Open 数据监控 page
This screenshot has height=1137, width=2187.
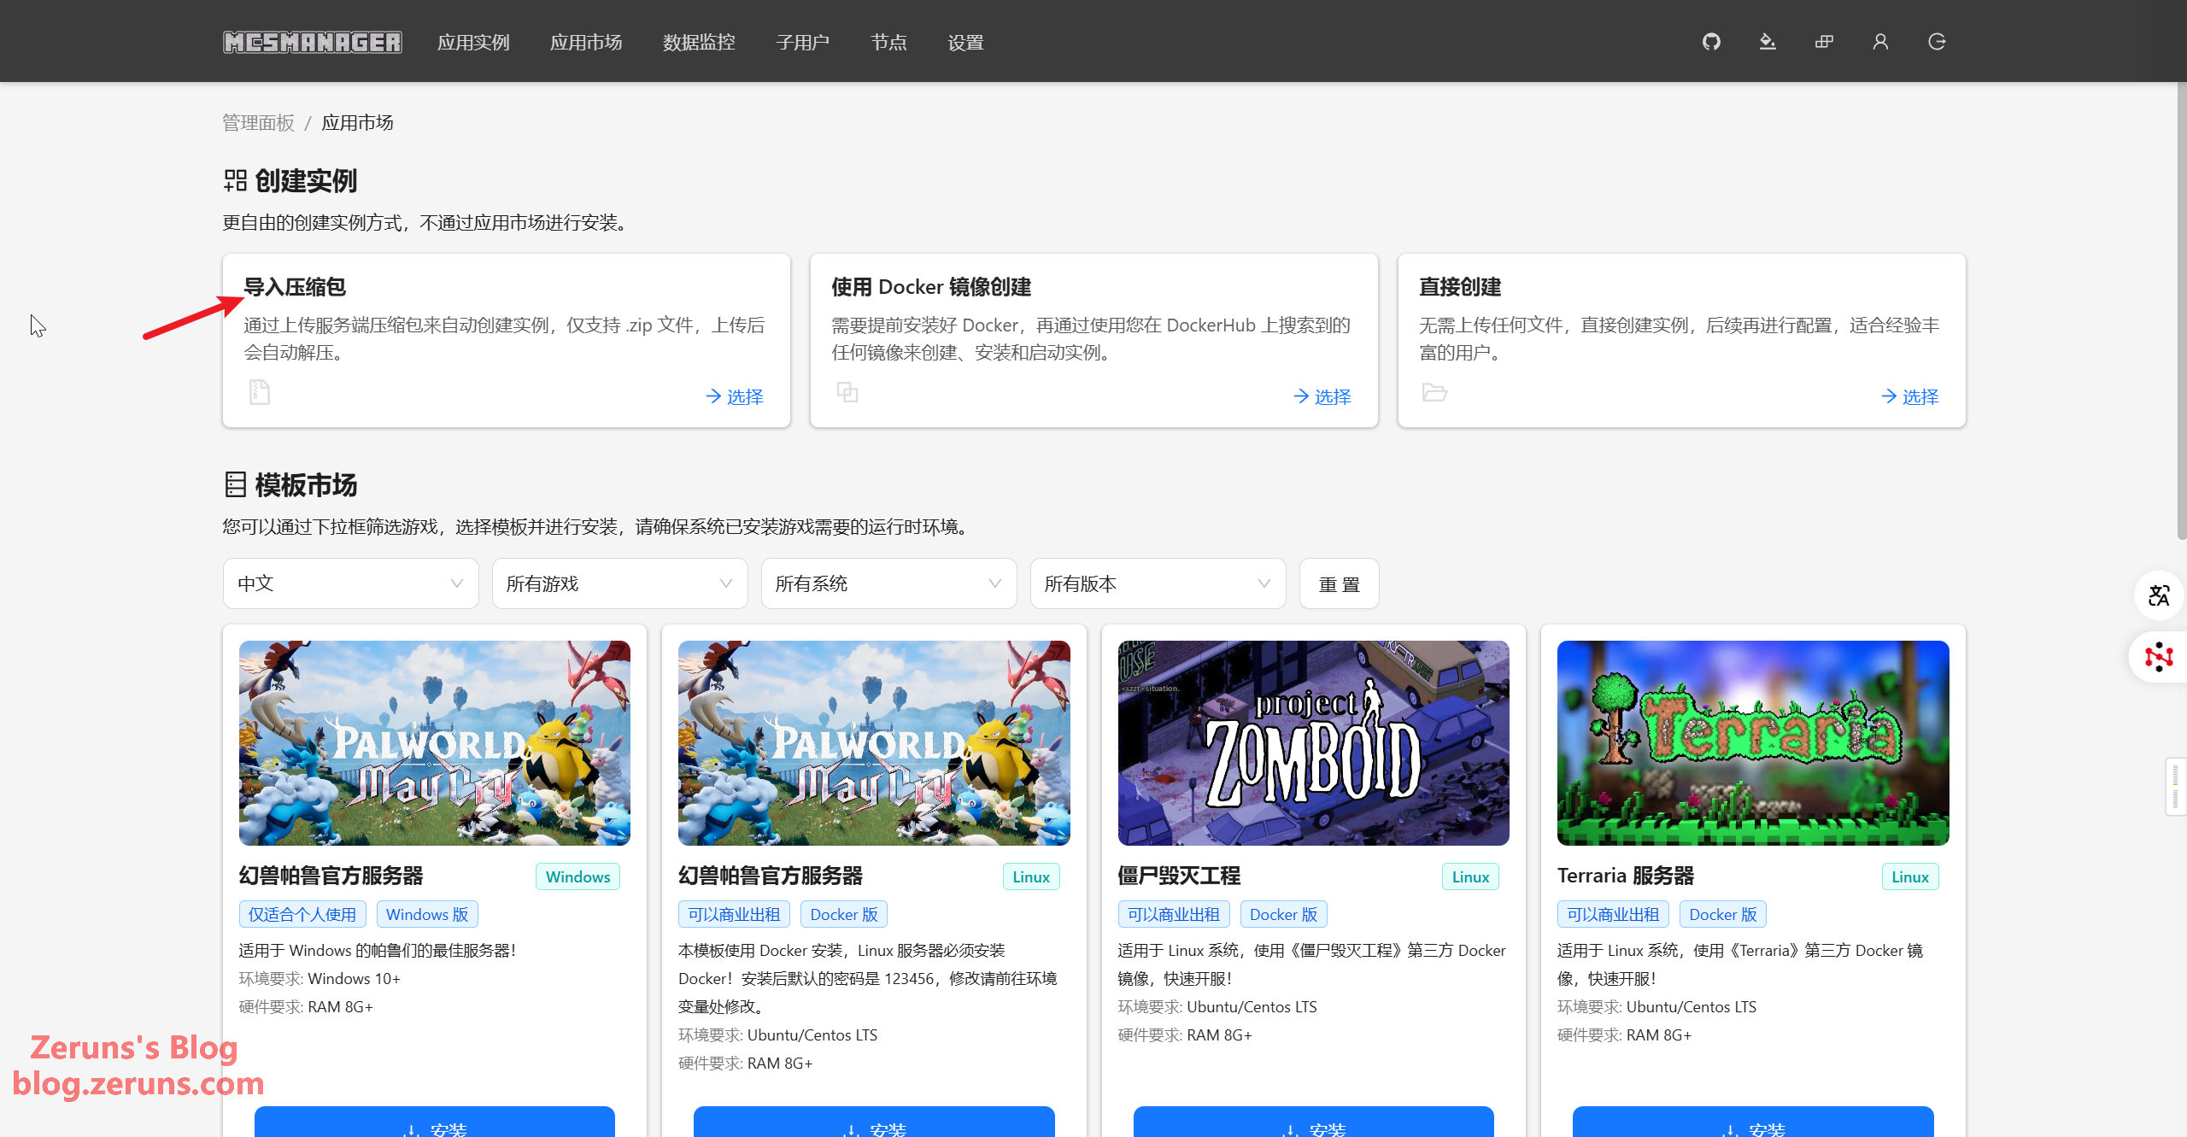[x=699, y=42]
